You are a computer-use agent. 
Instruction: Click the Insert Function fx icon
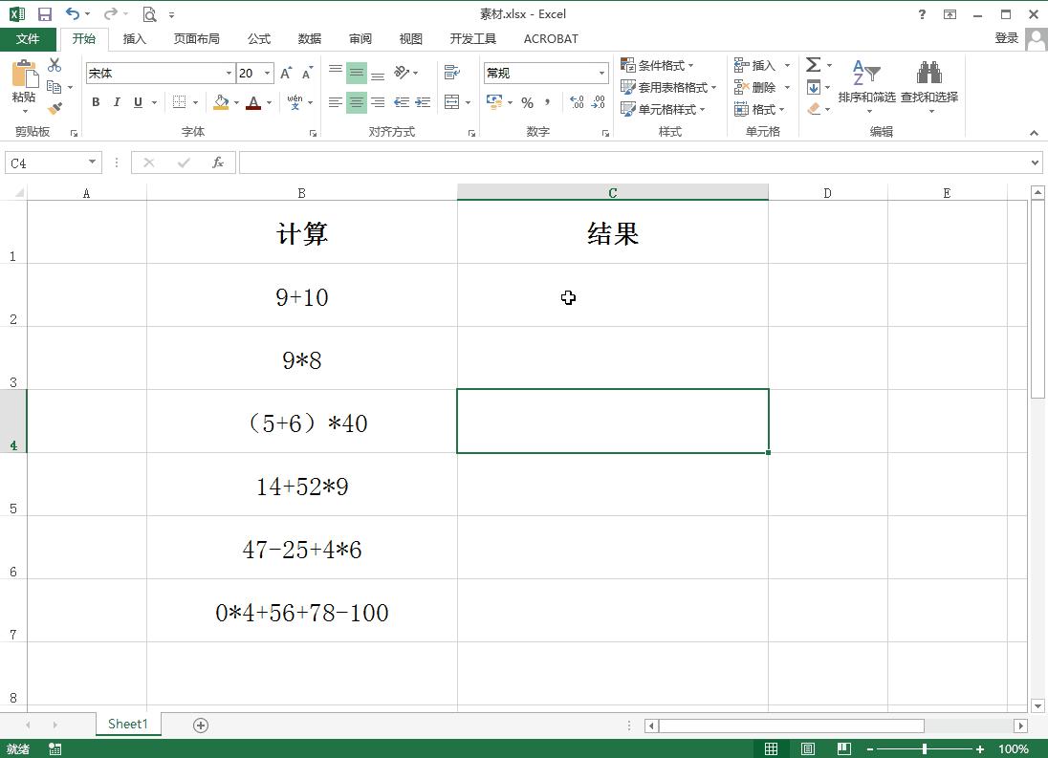click(217, 162)
